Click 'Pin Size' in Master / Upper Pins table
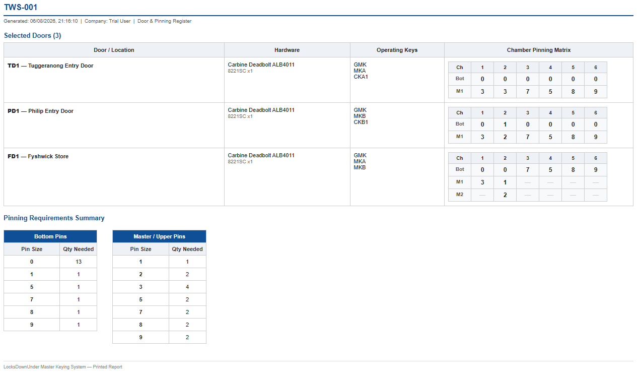The image size is (639, 376). click(x=140, y=249)
